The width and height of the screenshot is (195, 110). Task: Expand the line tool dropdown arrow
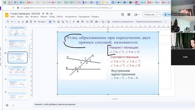click(x=70, y=22)
